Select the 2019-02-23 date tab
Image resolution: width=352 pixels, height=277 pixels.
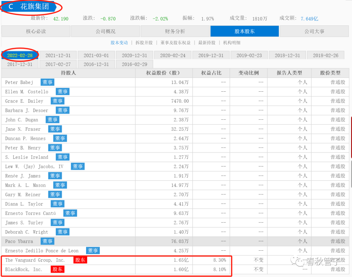tap(249, 55)
